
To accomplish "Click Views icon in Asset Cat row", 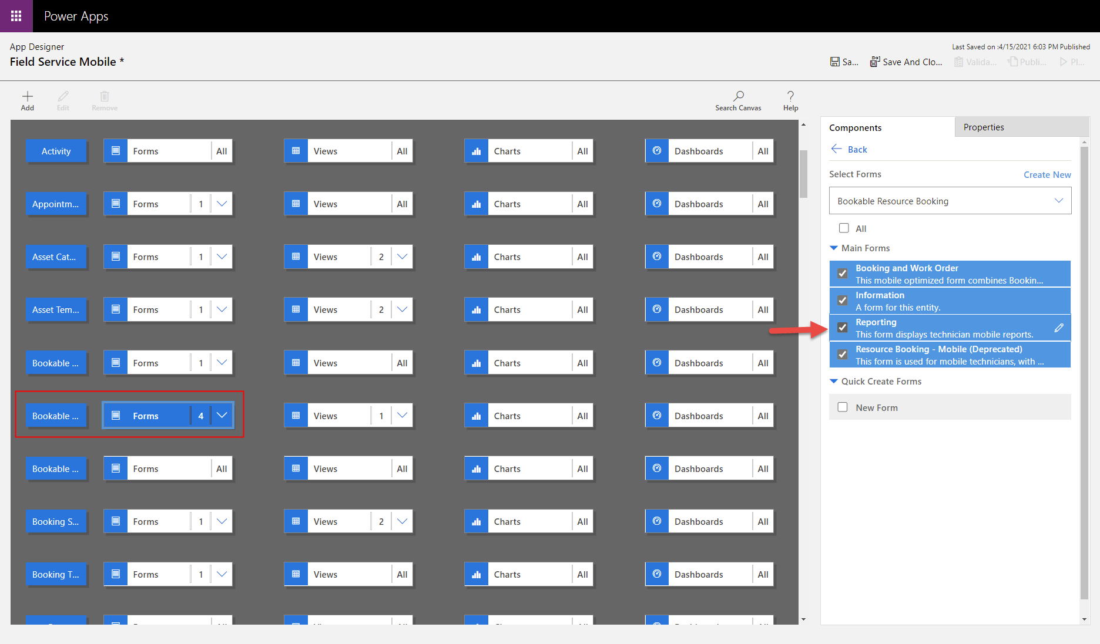I will (296, 257).
